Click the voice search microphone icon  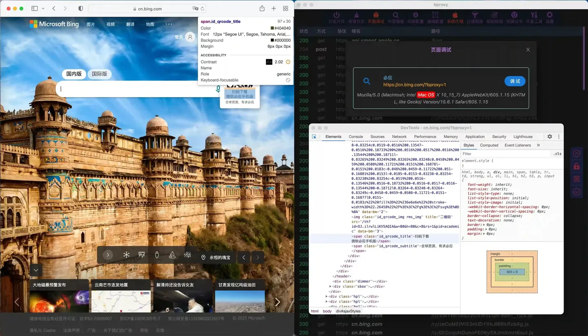pos(218,88)
